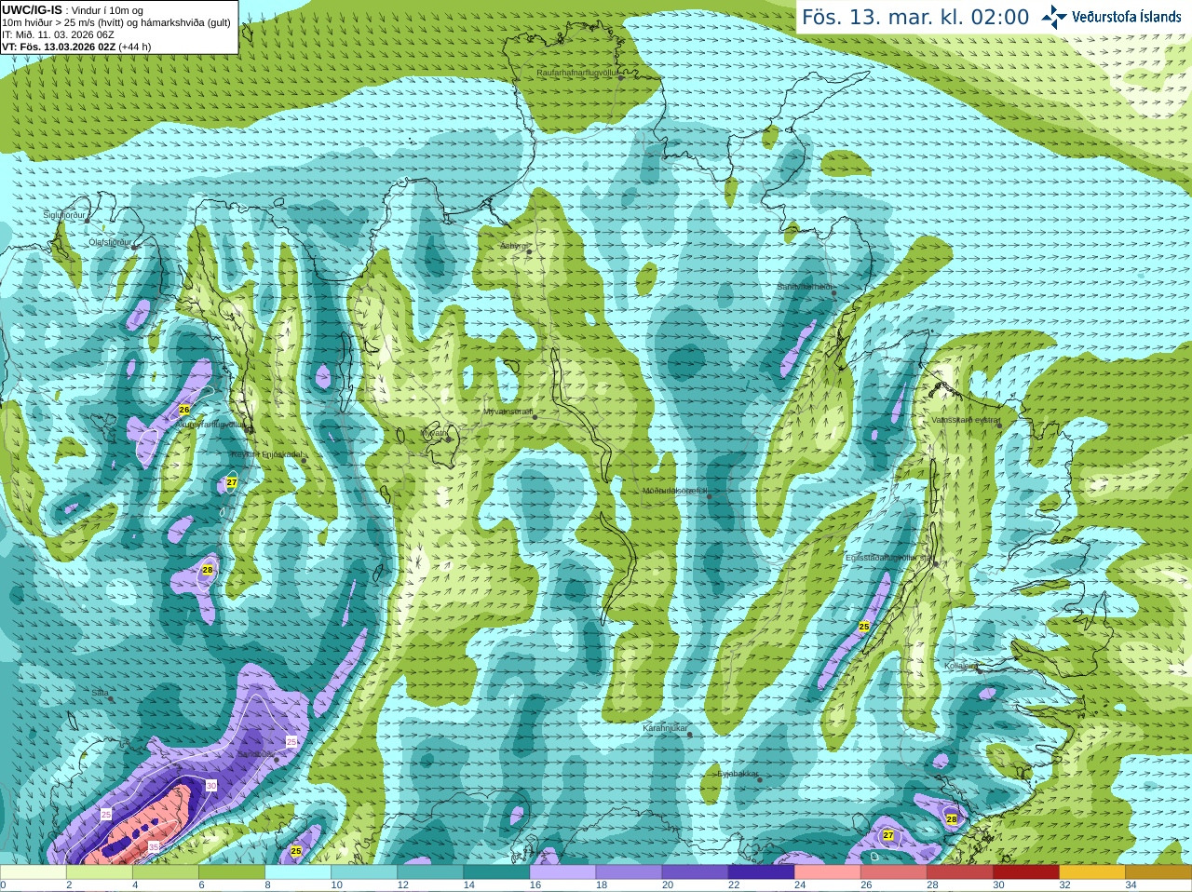Click the white 30 contour label near Sandbúðir
The height and width of the screenshot is (892, 1192).
coord(211,786)
